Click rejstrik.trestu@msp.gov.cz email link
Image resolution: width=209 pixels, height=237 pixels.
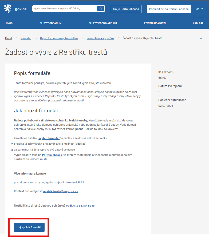61,191
